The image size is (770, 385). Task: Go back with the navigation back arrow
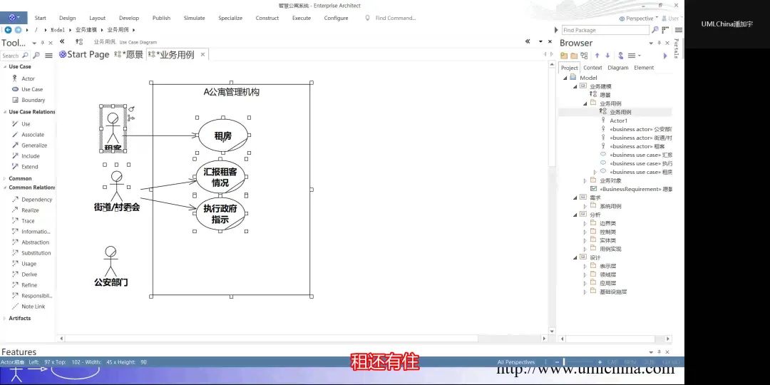[9, 30]
